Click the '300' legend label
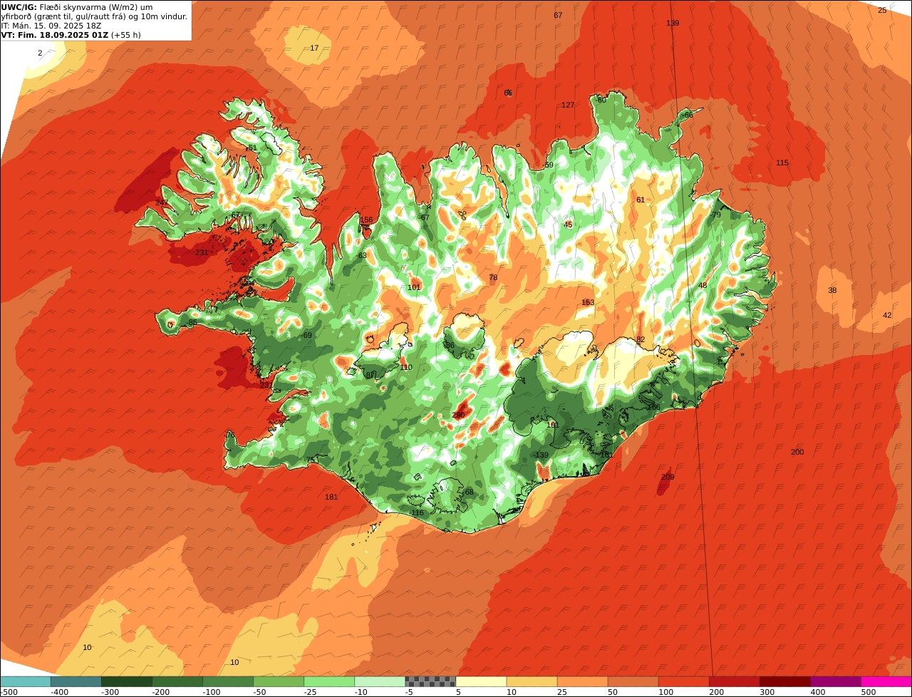Image resolution: width=912 pixels, height=697 pixels. (x=767, y=692)
